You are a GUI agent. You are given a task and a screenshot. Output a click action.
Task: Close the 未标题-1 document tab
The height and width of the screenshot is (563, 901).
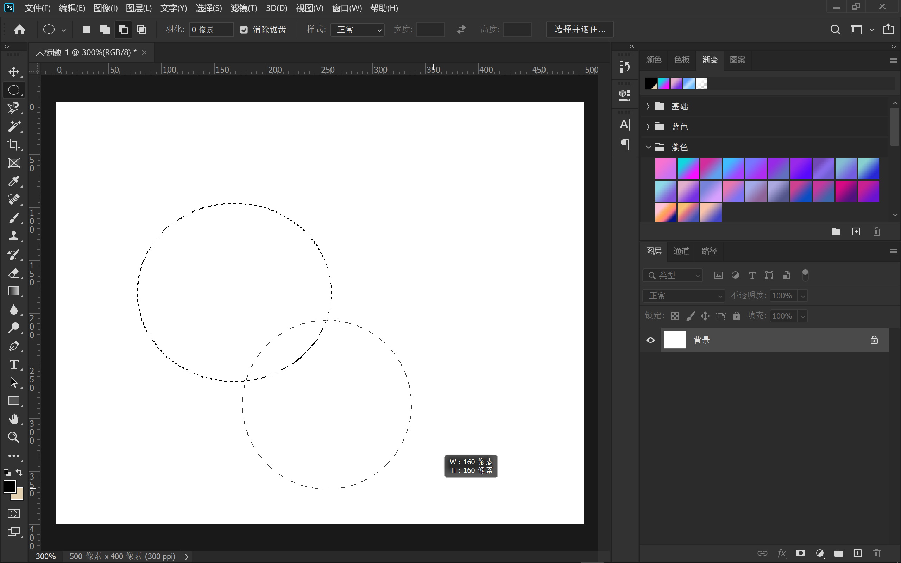pos(144,52)
